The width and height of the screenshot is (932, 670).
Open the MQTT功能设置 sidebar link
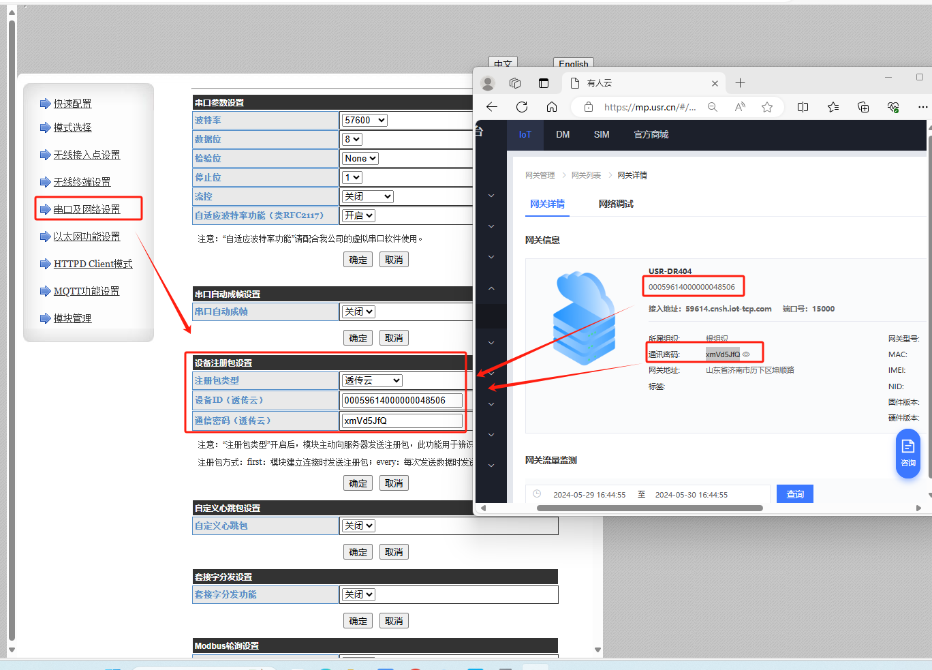[x=87, y=291]
